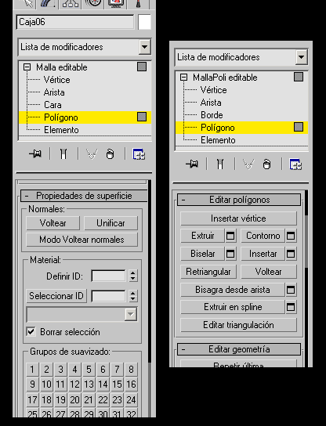Pin the stack in the Malla editable panel

coord(35,154)
